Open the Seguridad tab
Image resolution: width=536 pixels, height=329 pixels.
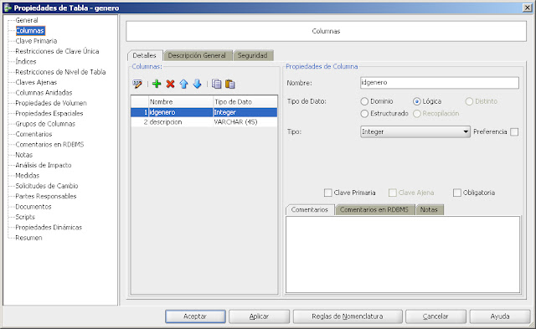253,55
